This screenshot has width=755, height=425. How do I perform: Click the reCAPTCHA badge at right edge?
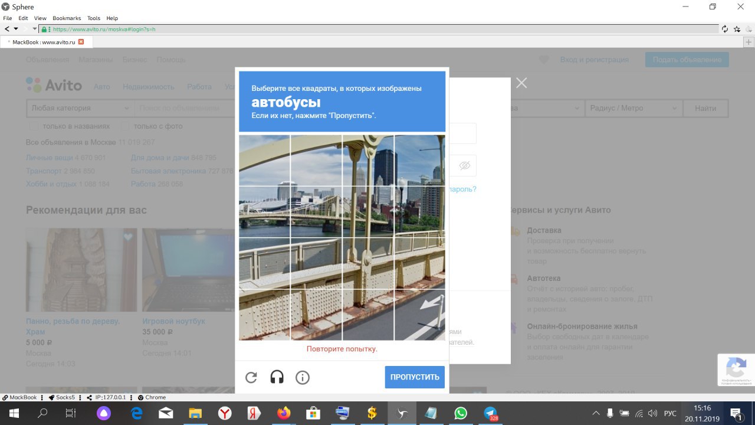pyautogui.click(x=736, y=370)
